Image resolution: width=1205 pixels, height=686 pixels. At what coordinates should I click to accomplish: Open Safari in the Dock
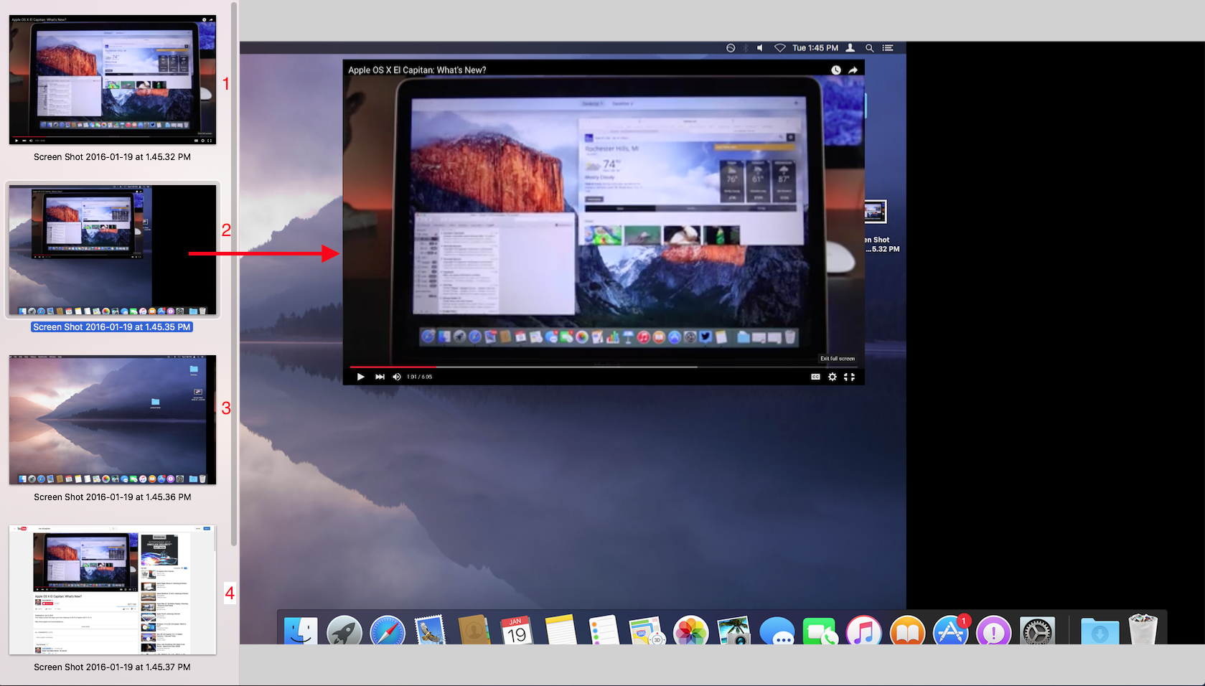388,630
